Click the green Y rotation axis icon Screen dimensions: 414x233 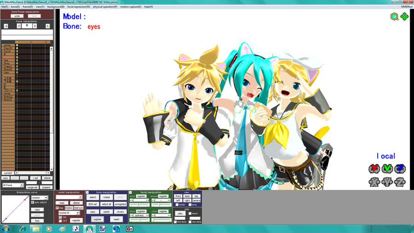point(387,169)
